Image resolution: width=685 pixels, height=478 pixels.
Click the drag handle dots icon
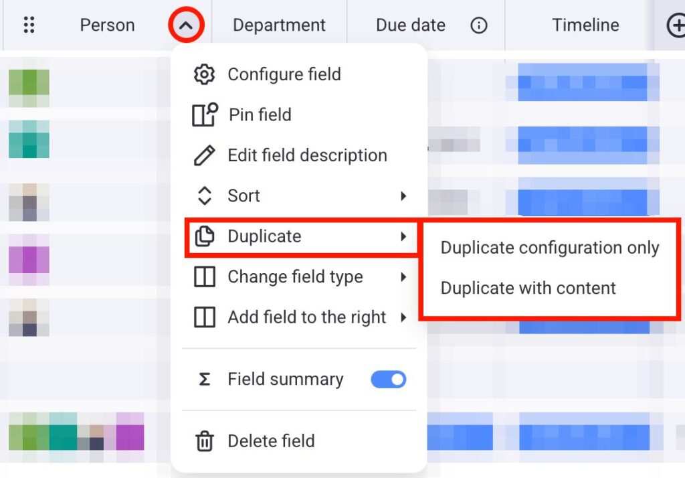point(29,25)
